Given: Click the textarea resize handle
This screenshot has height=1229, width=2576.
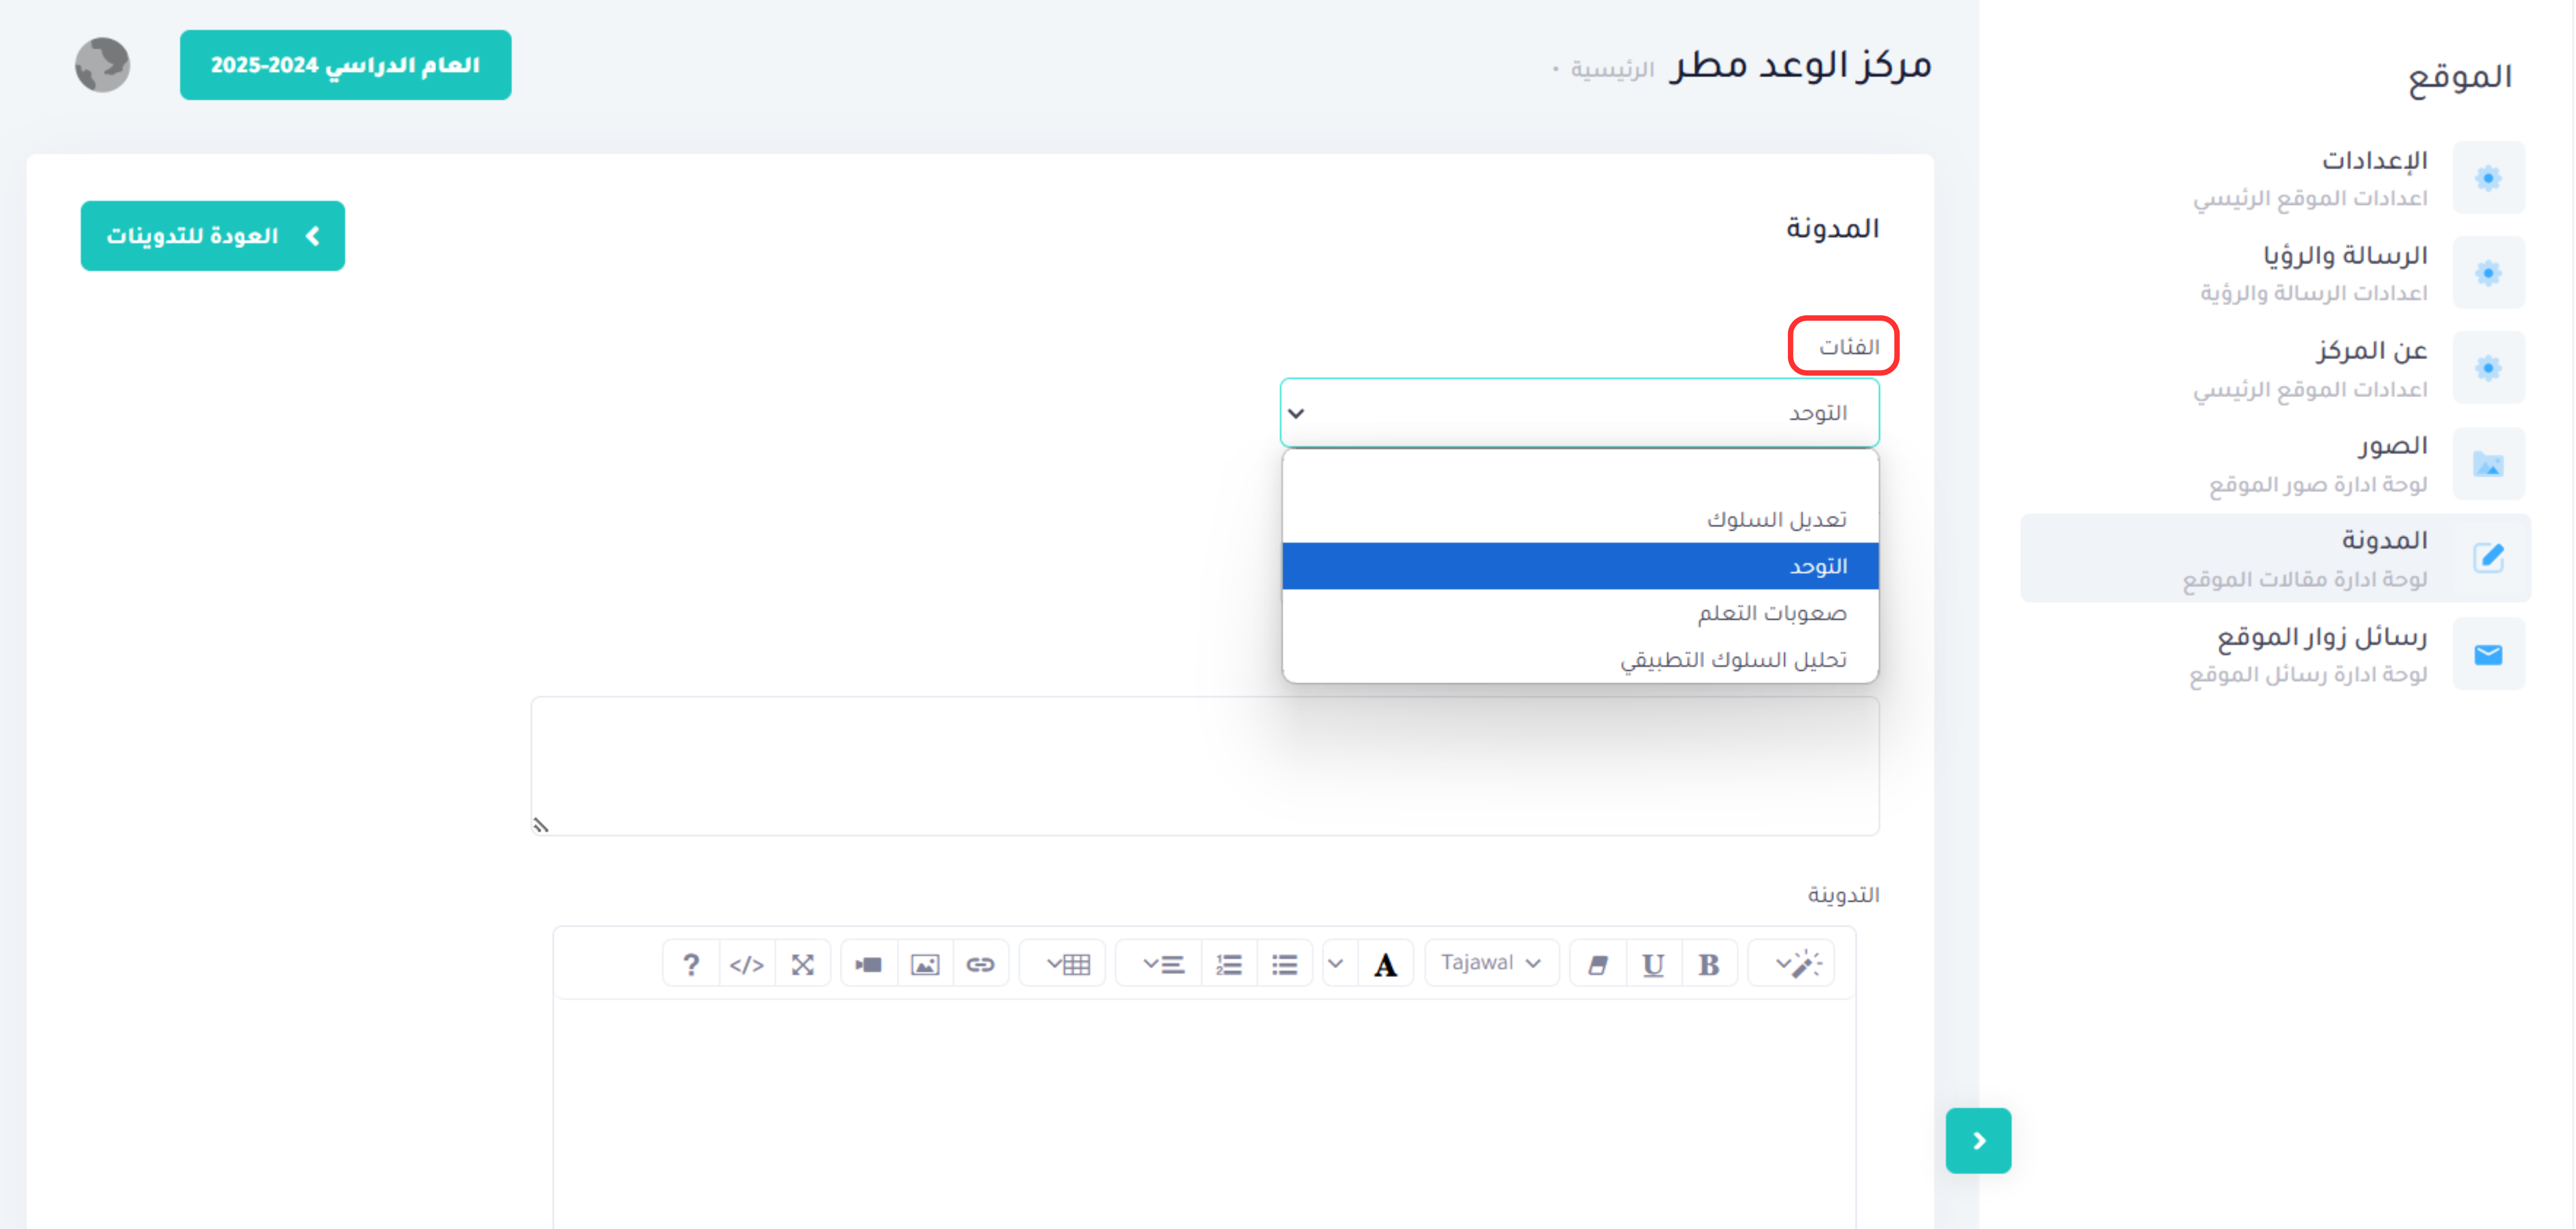Looking at the screenshot, I should pos(541,825).
